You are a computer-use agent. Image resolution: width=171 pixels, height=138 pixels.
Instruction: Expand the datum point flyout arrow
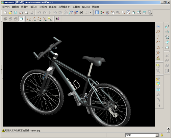pos(162,48)
